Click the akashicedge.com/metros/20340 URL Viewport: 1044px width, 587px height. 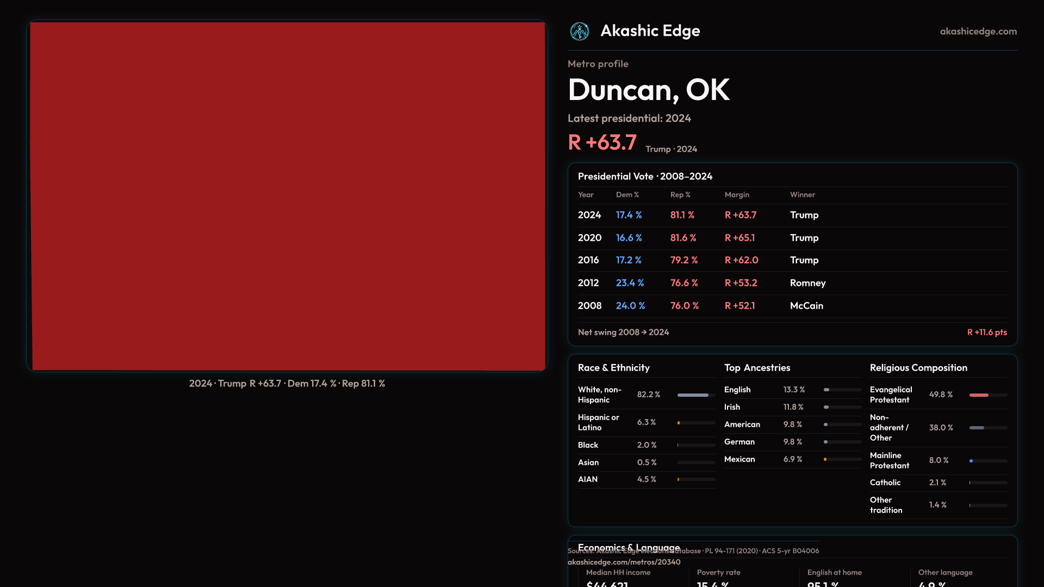click(x=624, y=562)
